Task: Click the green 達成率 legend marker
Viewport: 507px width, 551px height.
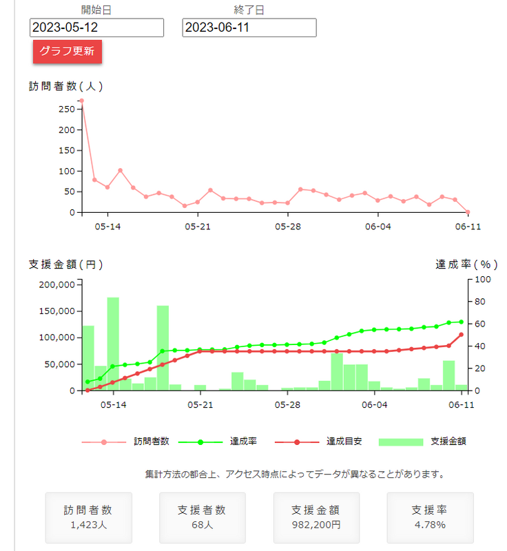Action: tap(200, 441)
